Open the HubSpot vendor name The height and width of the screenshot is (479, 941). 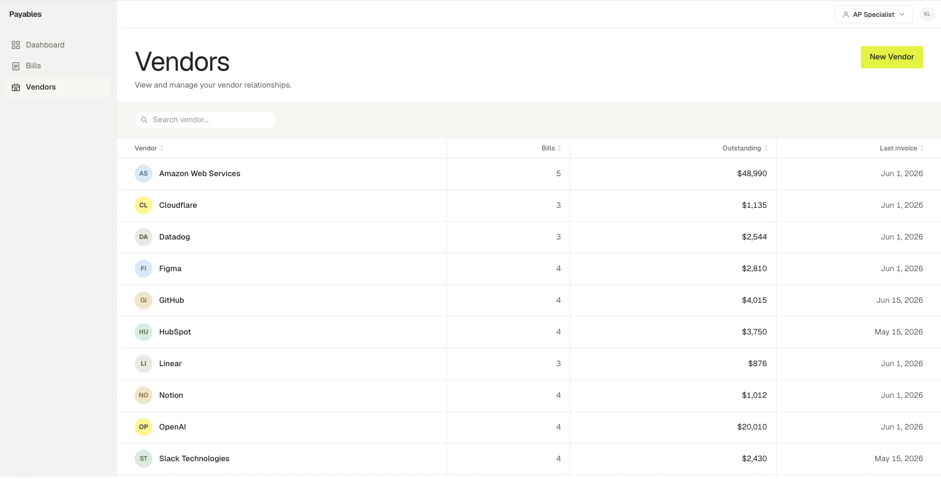coord(175,332)
